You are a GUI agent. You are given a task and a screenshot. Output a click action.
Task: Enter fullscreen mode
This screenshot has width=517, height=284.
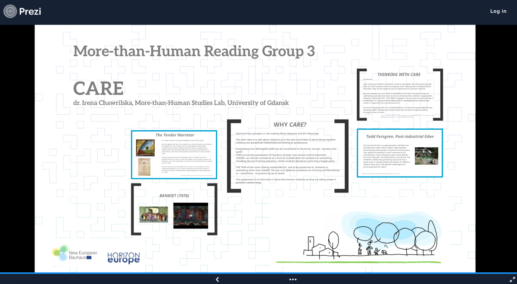(512, 279)
